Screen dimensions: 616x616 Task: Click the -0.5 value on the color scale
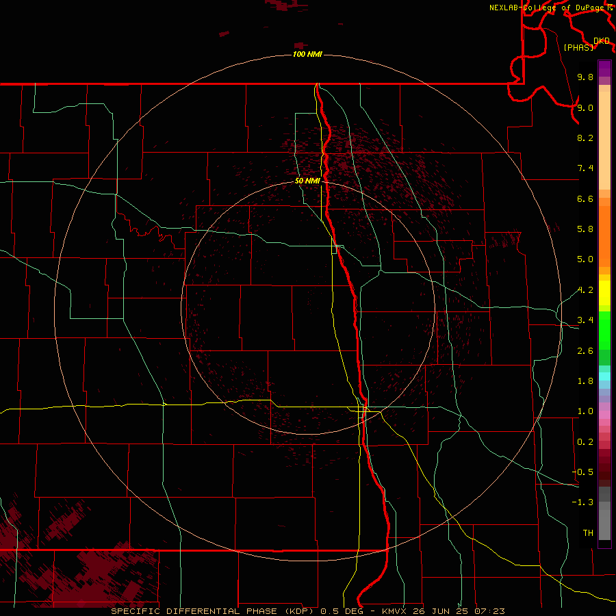click(582, 472)
